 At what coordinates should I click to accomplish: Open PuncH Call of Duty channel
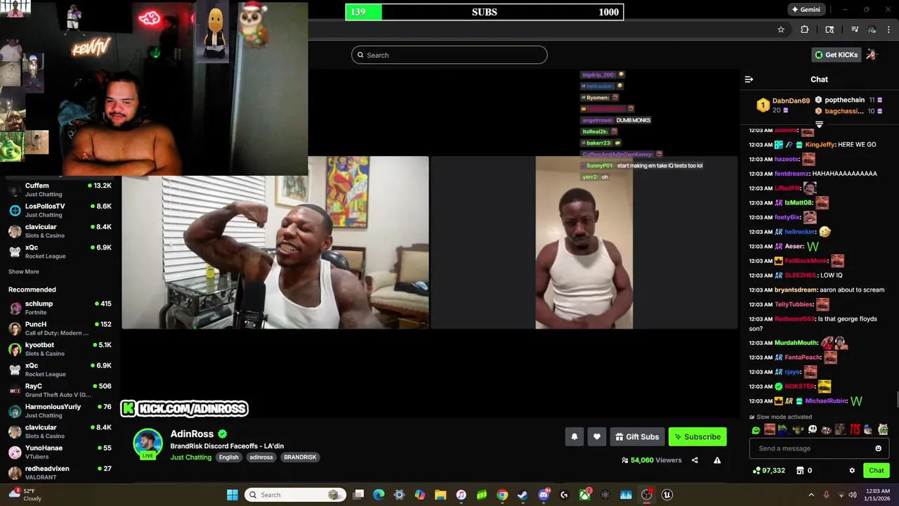coord(60,328)
